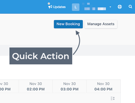Open the Updates megaphone announcements
The width and height of the screenshot is (135, 103).
(57, 7)
